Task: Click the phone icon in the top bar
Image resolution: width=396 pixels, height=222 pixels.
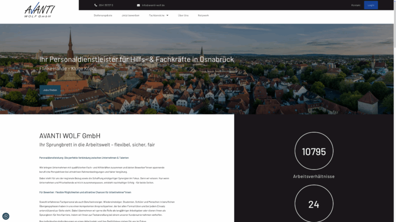Action: coord(96,5)
